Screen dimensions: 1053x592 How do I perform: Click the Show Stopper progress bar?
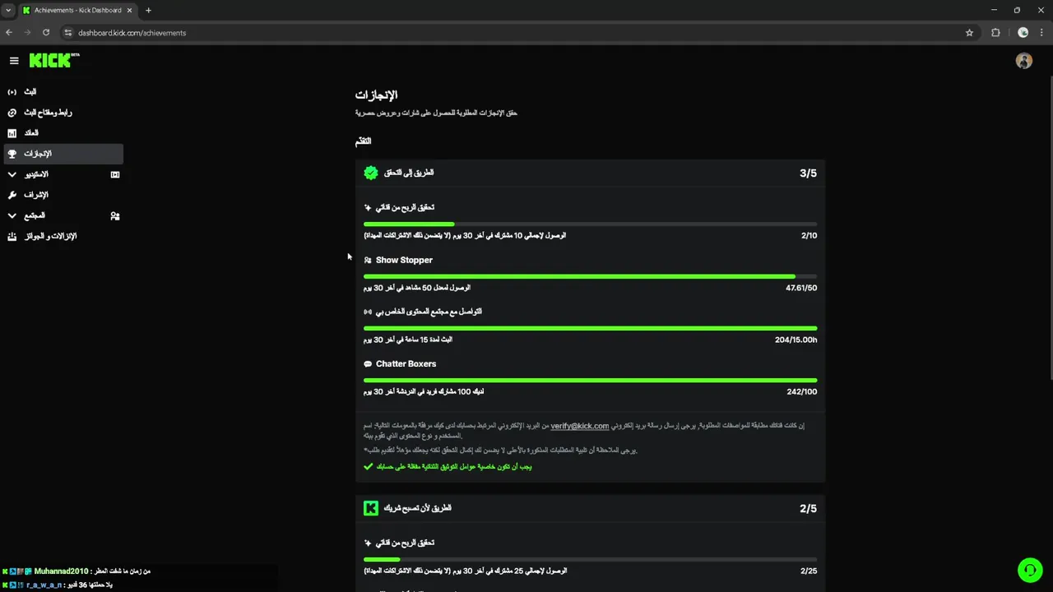click(x=590, y=276)
